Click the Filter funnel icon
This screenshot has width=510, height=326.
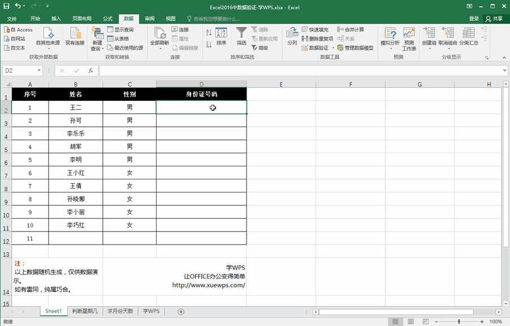pos(241,33)
